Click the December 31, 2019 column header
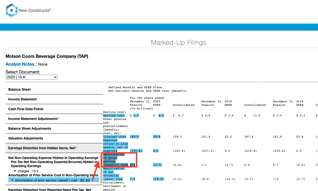 pyautogui.click(x=216, y=101)
